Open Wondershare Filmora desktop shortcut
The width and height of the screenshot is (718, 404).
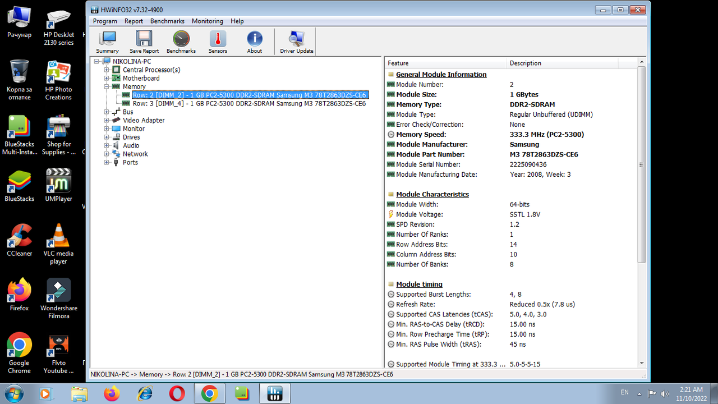[58, 299]
